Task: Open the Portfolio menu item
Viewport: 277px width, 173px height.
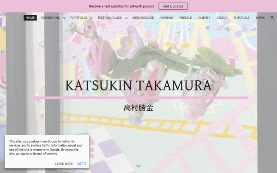Action: point(78,18)
